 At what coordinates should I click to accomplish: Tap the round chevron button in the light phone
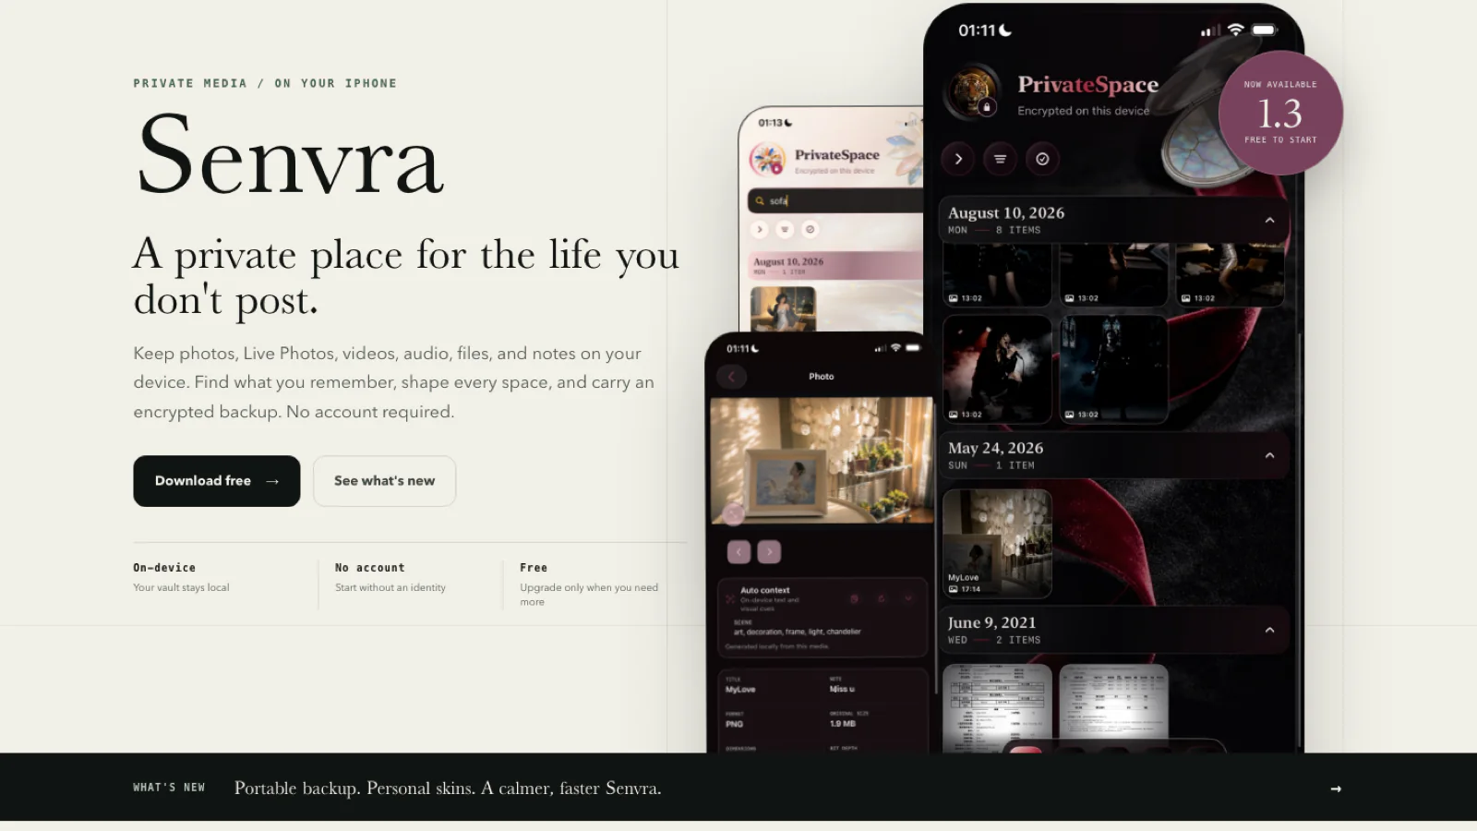(760, 229)
